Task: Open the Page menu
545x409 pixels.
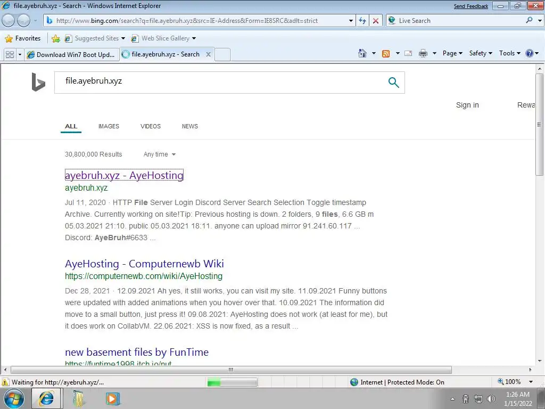Action: click(452, 53)
